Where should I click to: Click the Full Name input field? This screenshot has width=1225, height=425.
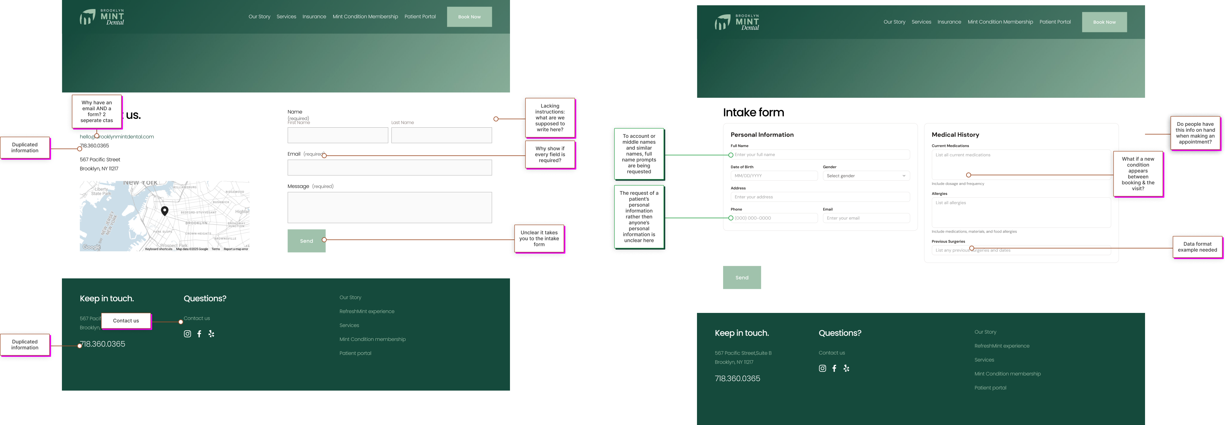click(820, 155)
